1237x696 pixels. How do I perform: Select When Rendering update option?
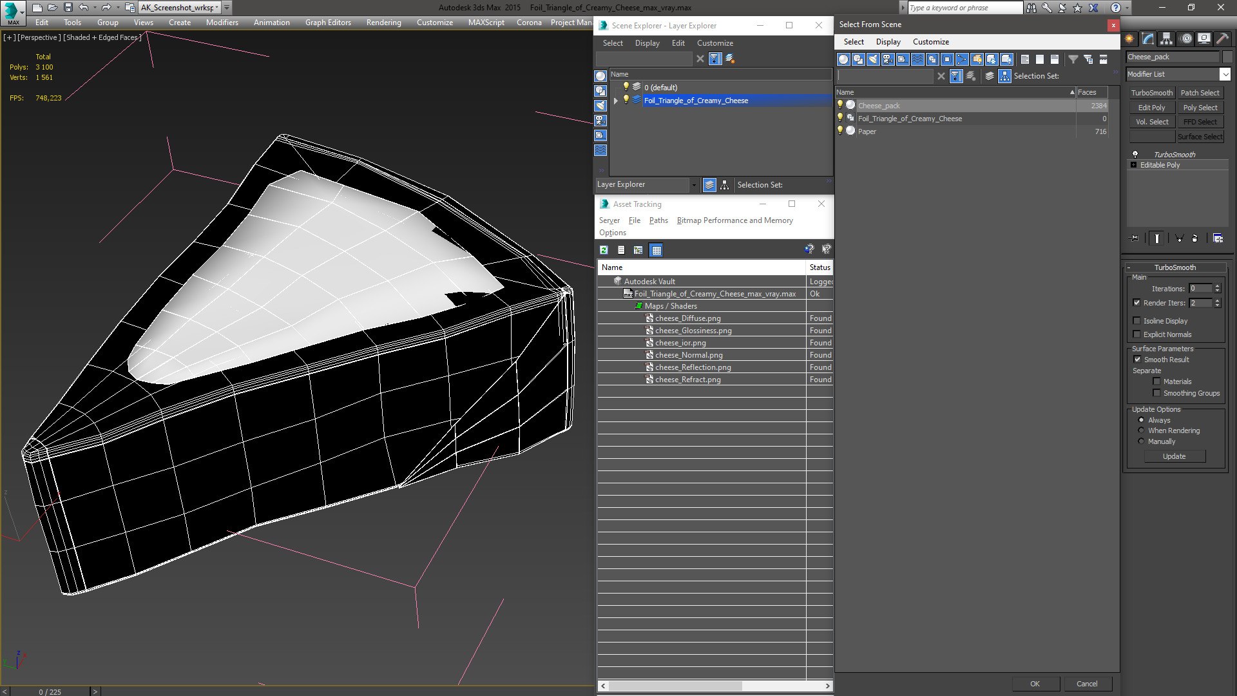[1141, 430]
